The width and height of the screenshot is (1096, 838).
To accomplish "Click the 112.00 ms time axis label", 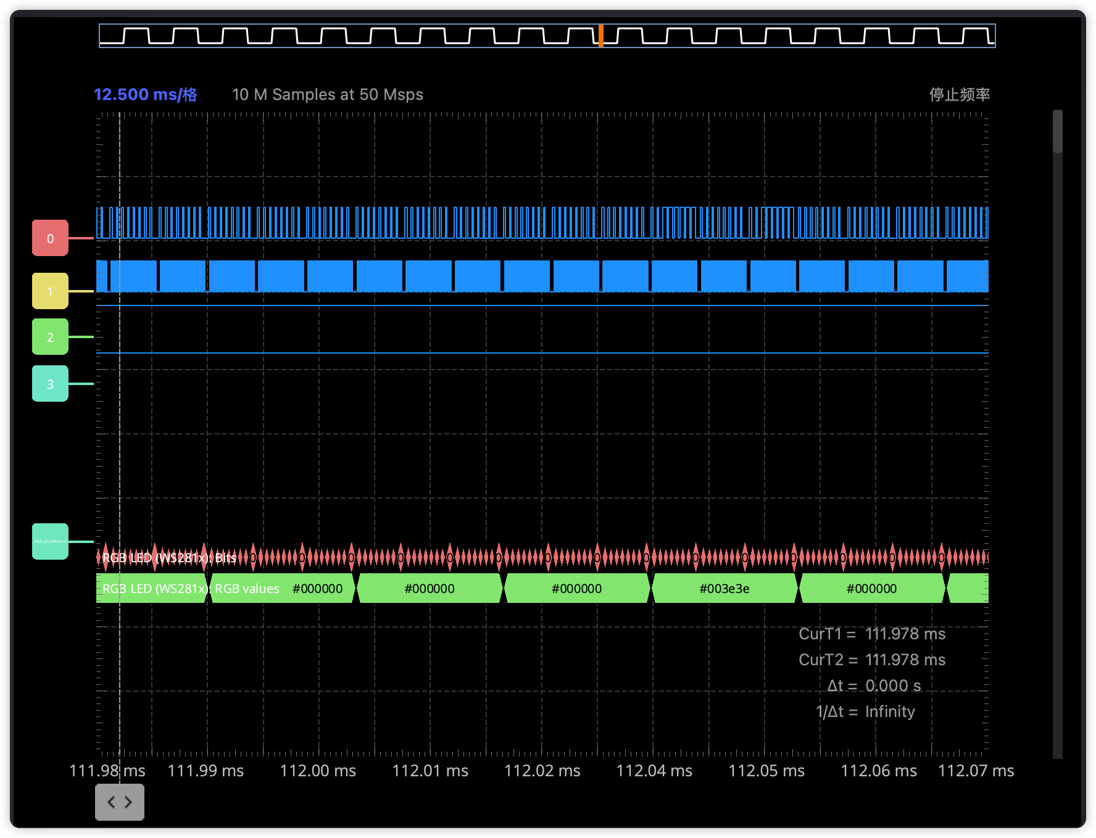I will [318, 771].
